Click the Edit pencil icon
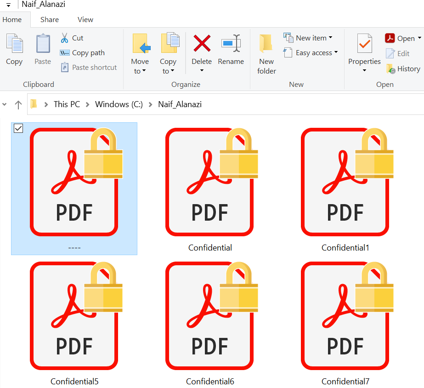This screenshot has width=424, height=388. (390, 53)
